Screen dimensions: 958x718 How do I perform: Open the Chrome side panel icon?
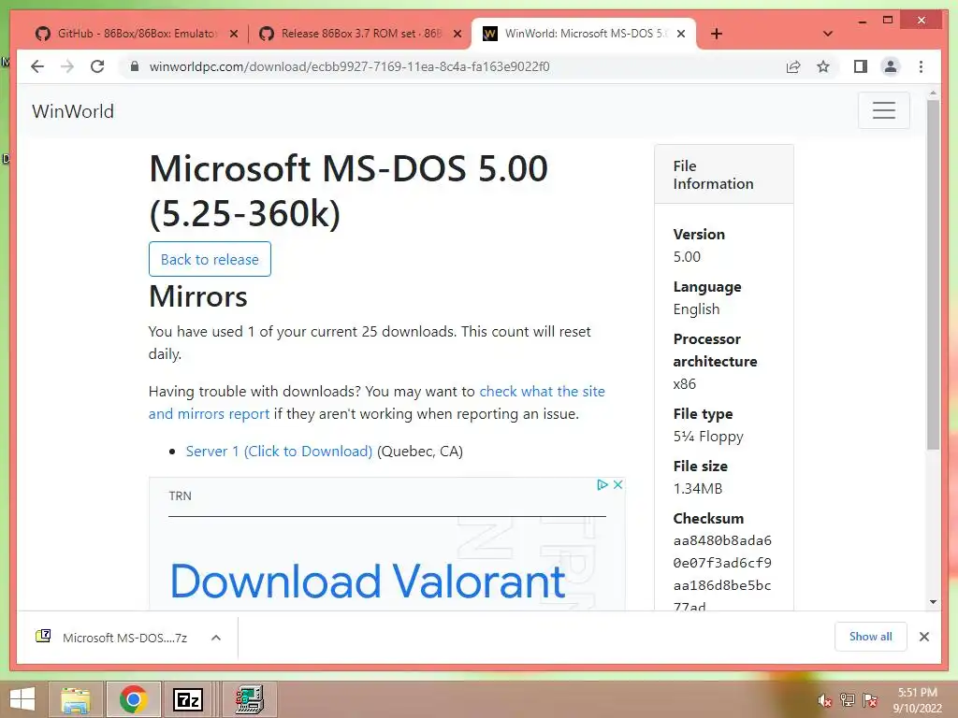[861, 66]
